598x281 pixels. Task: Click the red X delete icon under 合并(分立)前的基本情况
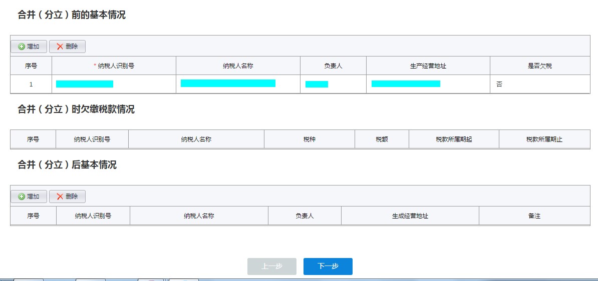[x=60, y=46]
